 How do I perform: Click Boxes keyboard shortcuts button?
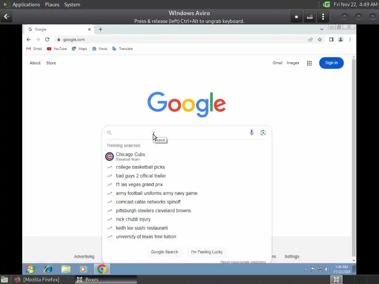[310, 17]
